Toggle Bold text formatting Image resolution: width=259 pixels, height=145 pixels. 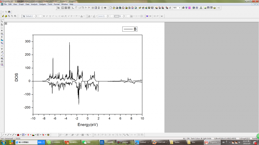(x=44, y=16)
